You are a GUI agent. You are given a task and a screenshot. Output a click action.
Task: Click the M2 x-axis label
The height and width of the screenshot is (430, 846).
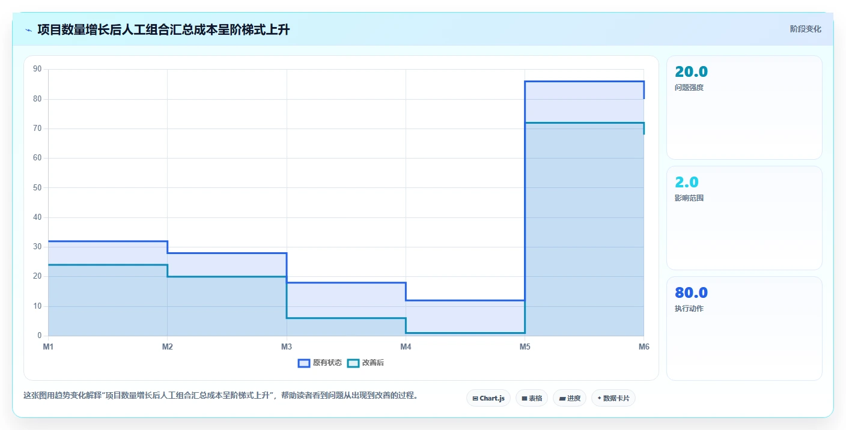[x=168, y=347]
